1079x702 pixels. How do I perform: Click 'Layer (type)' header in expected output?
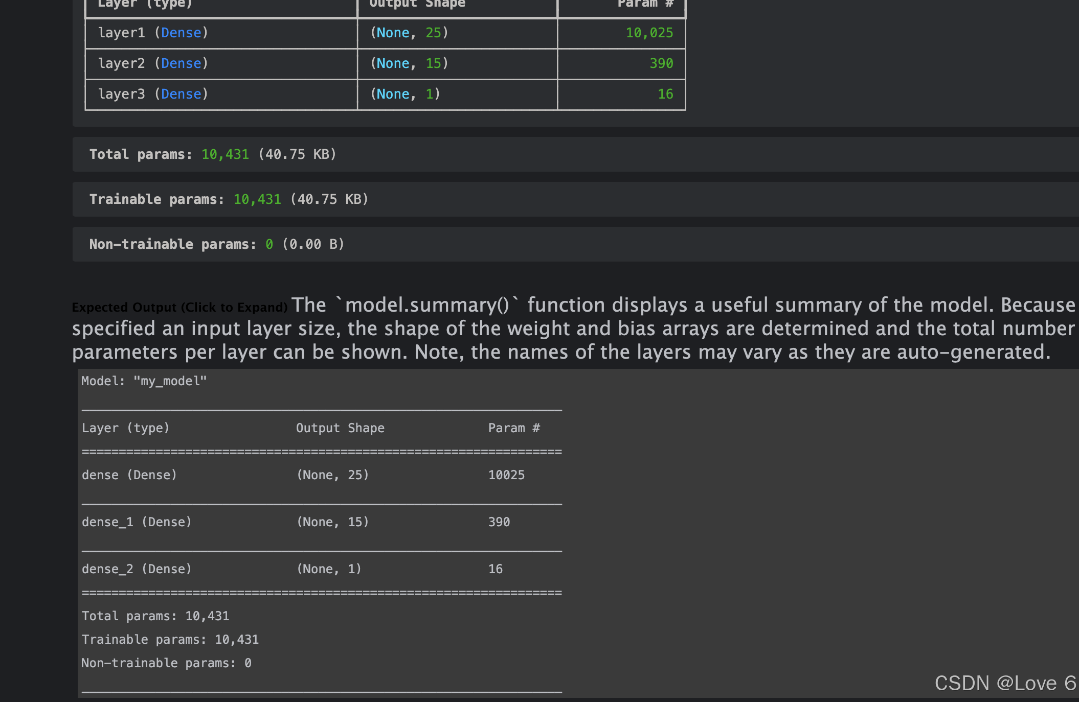pyautogui.click(x=125, y=428)
